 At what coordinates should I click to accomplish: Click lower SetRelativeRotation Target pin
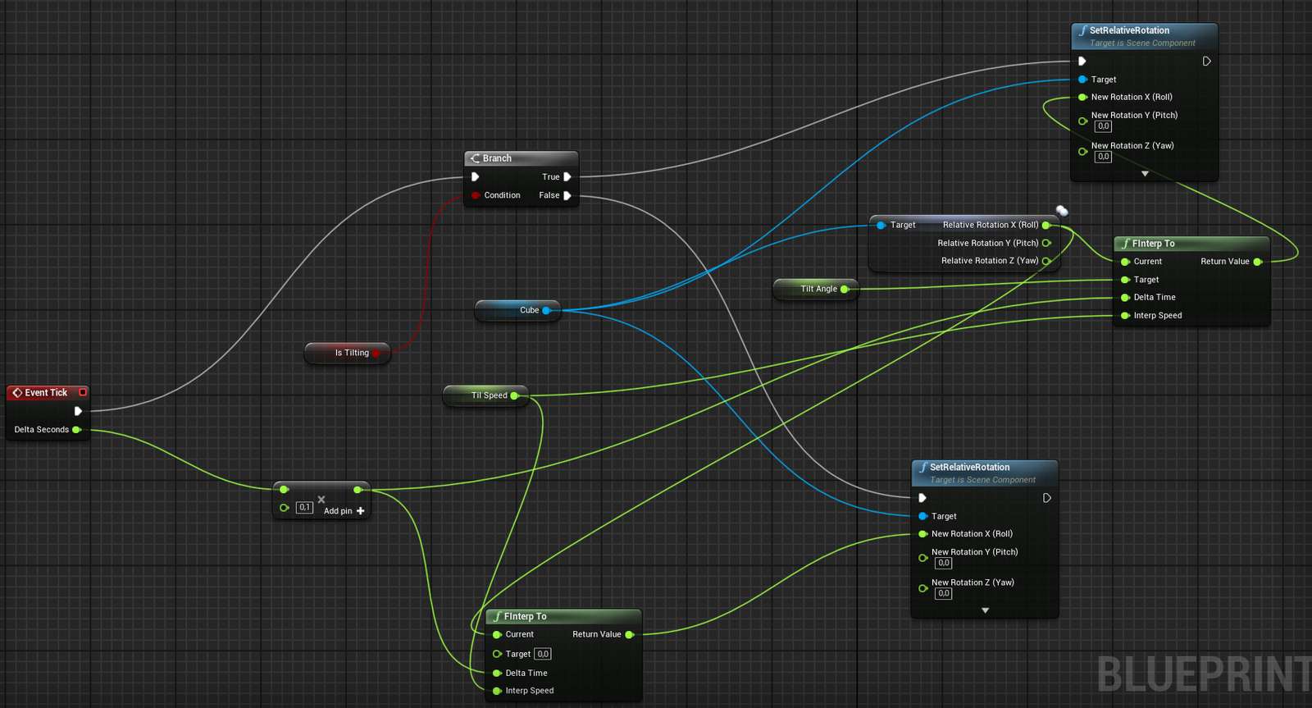[922, 516]
